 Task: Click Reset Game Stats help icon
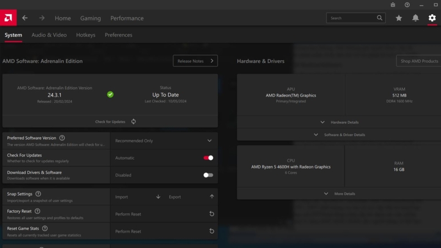click(45, 228)
